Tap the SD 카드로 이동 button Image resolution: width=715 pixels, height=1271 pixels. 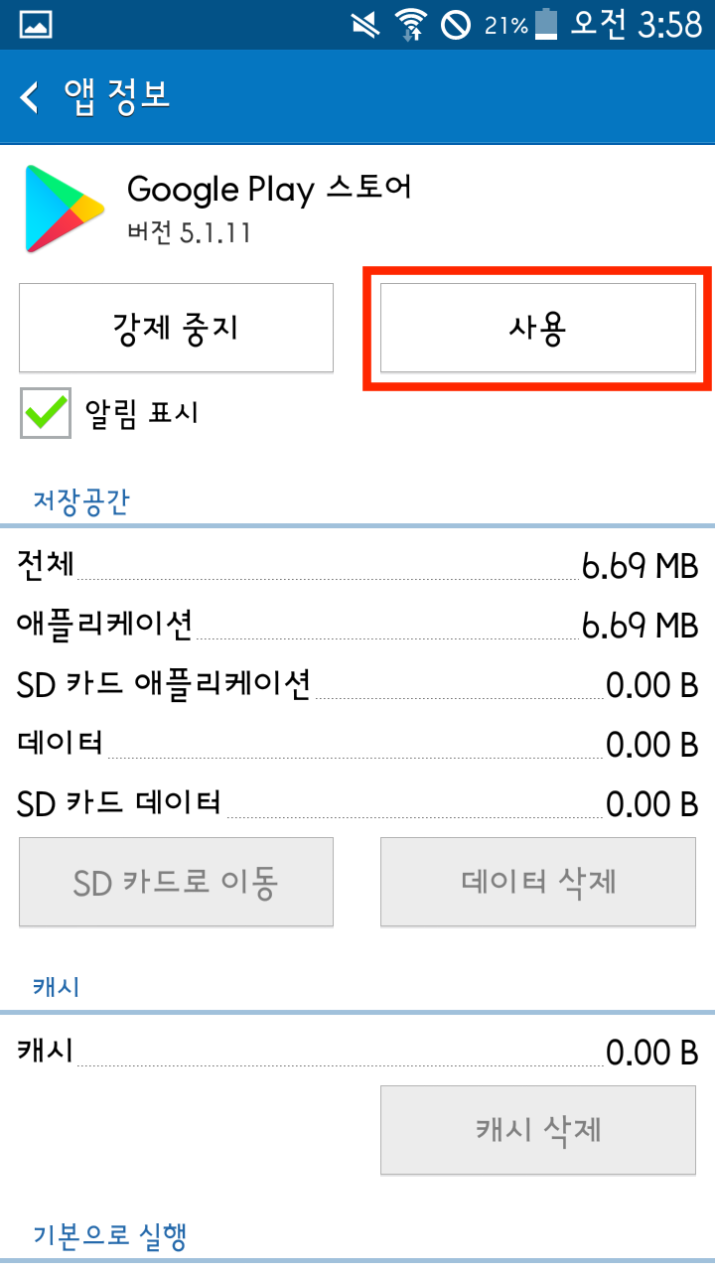coord(176,882)
